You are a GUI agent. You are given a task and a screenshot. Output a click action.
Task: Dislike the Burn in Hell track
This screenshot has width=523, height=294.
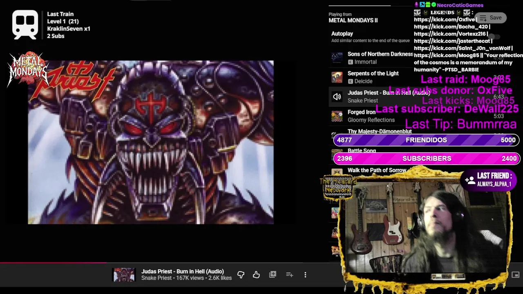241,275
